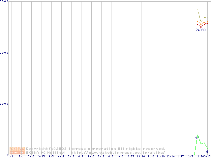Select the 10000 y-axis label

tap(4, 104)
